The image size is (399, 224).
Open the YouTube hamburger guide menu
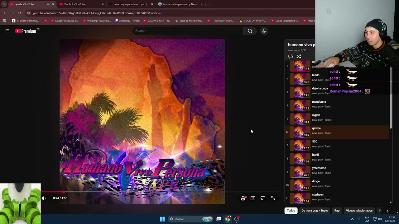coord(7,31)
